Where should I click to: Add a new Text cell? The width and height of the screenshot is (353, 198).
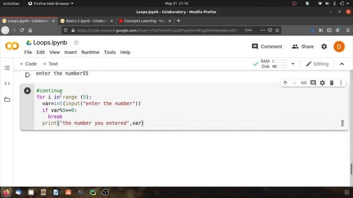click(50, 64)
